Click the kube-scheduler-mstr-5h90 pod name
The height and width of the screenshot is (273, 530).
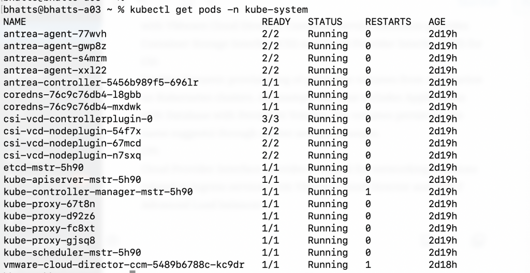(x=72, y=252)
